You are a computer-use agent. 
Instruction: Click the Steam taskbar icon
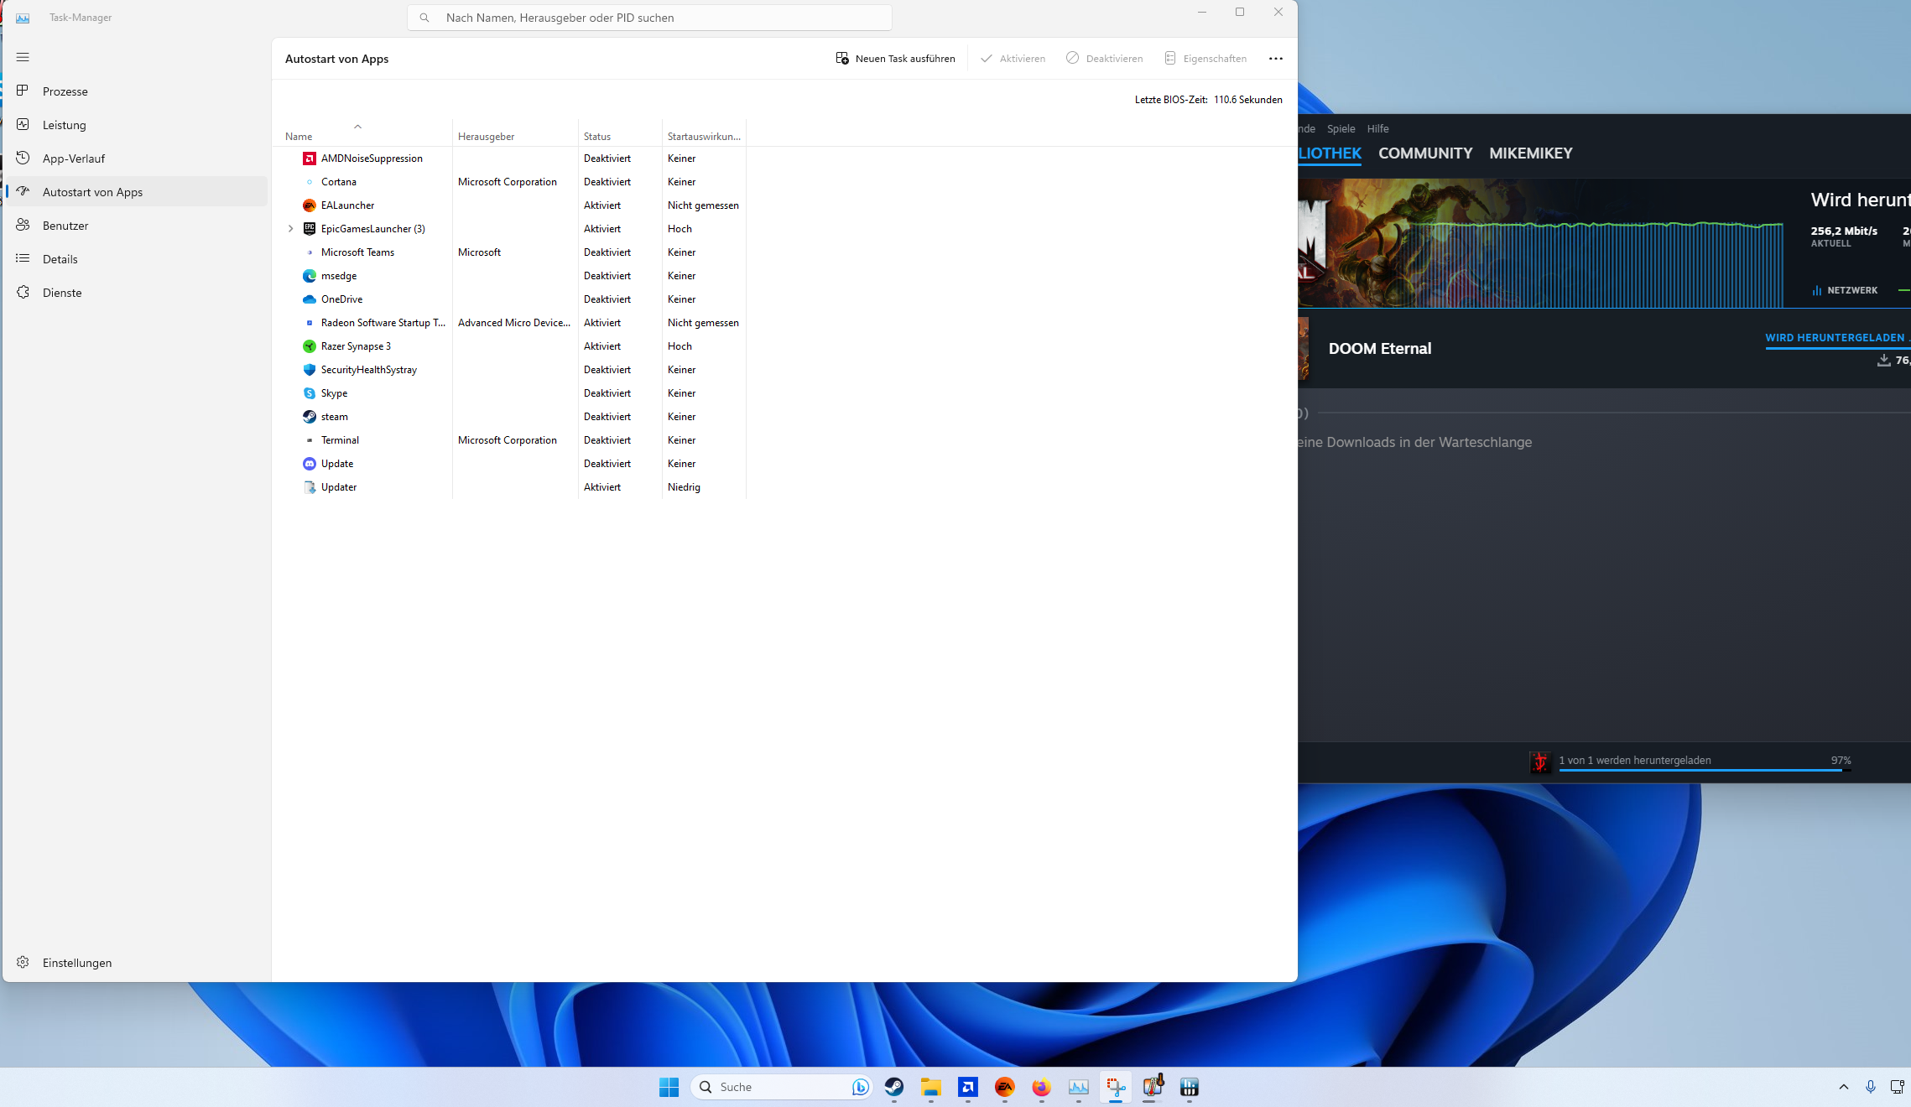pos(894,1087)
